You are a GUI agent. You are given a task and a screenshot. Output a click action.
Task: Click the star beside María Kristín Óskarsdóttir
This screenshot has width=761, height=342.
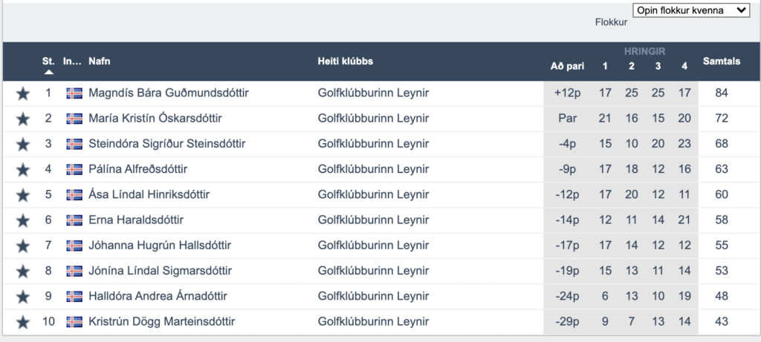click(x=23, y=119)
